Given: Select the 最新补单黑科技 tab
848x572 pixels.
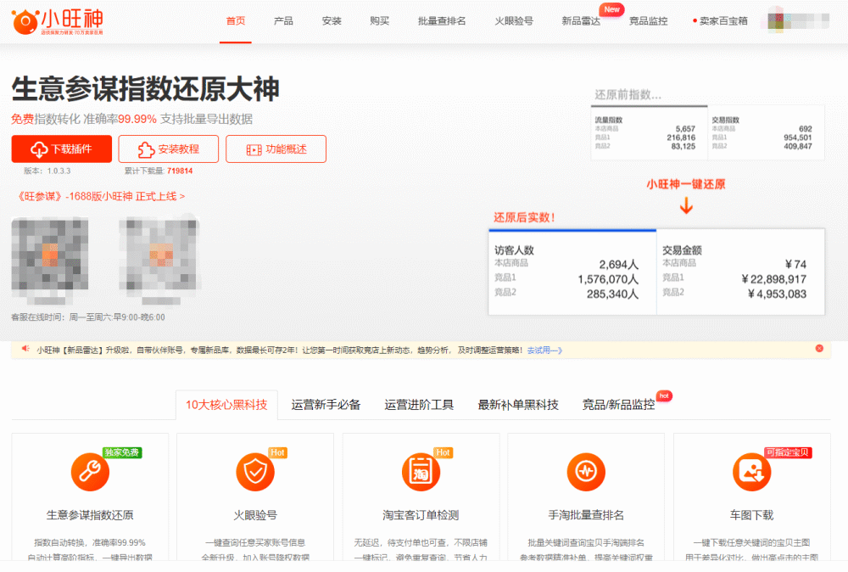Looking at the screenshot, I should [x=517, y=405].
